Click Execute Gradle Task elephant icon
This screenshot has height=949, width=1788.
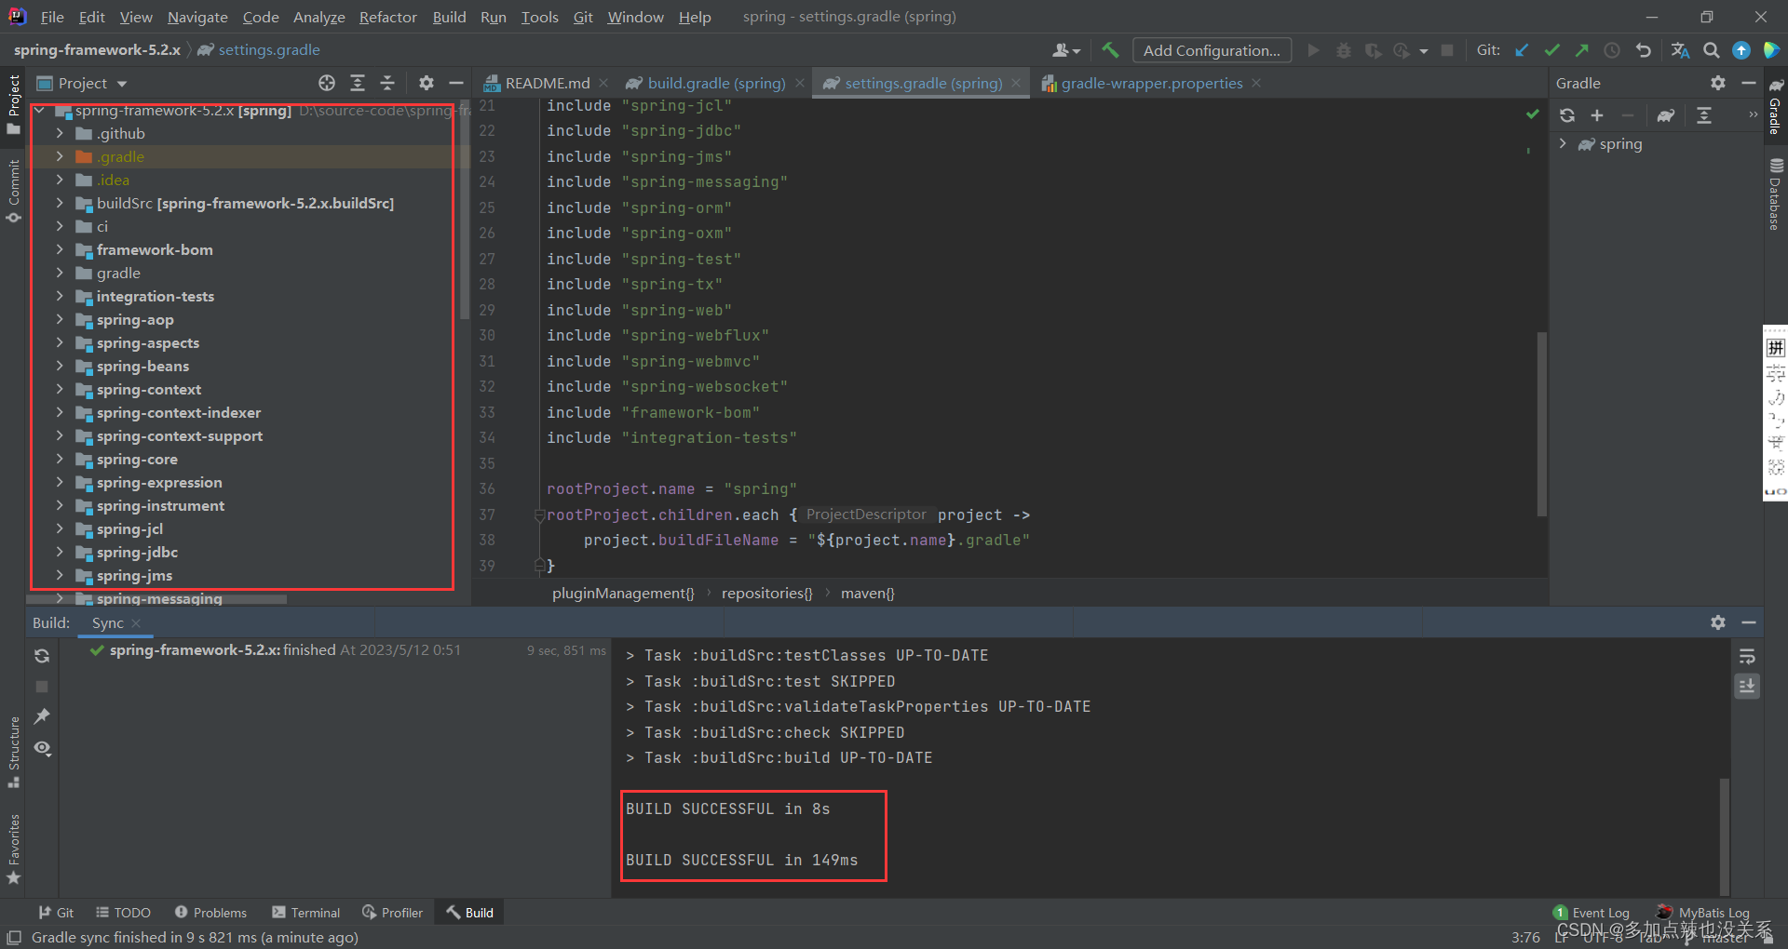(1666, 115)
